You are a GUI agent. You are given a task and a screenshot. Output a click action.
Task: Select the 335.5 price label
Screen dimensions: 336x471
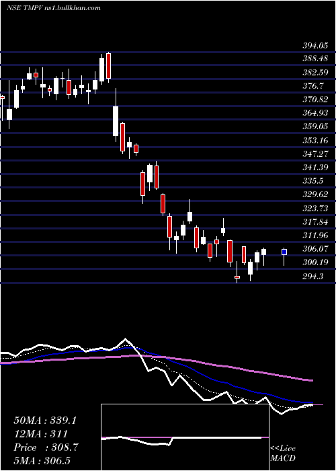(x=312, y=181)
